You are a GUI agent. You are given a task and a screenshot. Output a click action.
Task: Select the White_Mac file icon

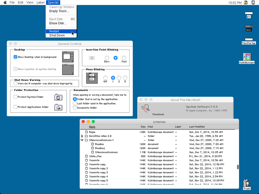coord(87,156)
